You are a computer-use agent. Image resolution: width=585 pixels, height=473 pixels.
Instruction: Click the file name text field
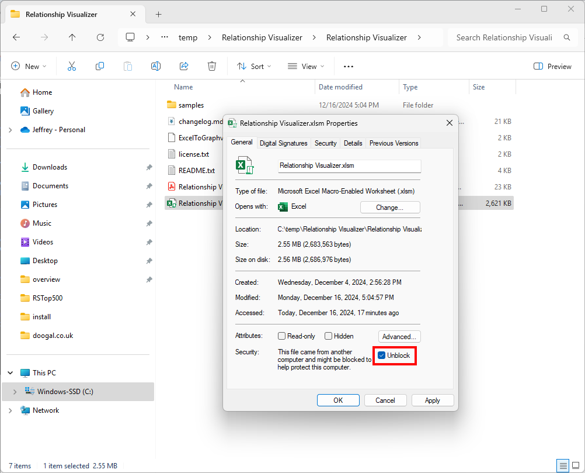pos(349,166)
